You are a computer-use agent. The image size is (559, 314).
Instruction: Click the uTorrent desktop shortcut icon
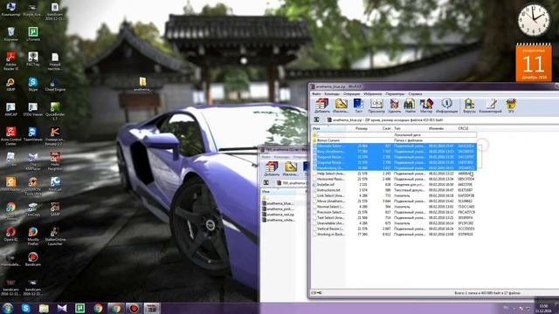pyautogui.click(x=33, y=34)
